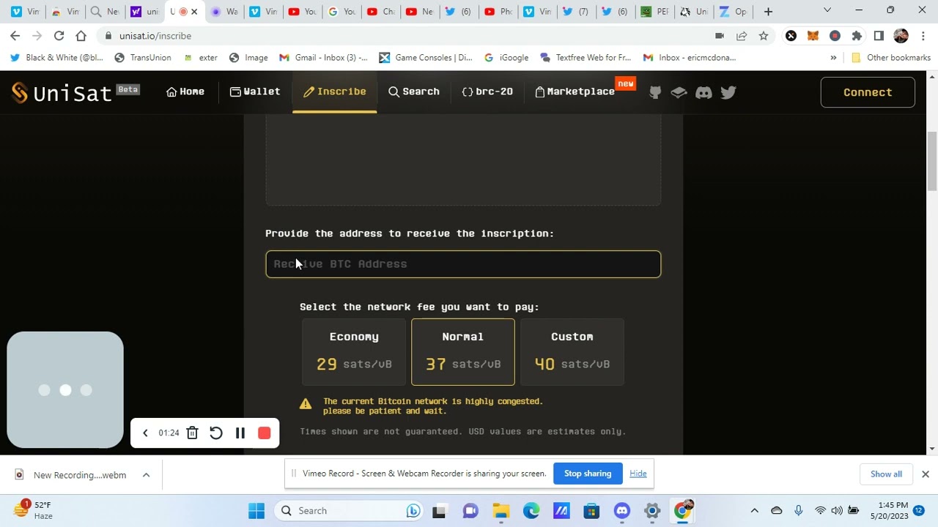Open the Search page
The image size is (938, 527).
pyautogui.click(x=414, y=91)
